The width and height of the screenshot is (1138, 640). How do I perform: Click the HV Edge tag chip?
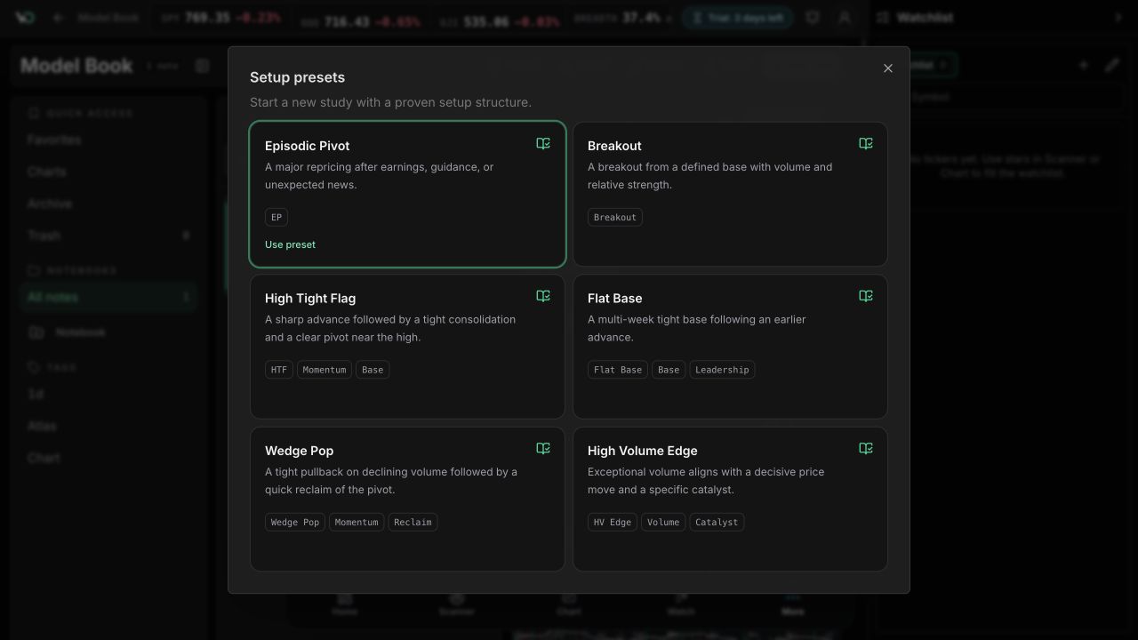click(613, 523)
